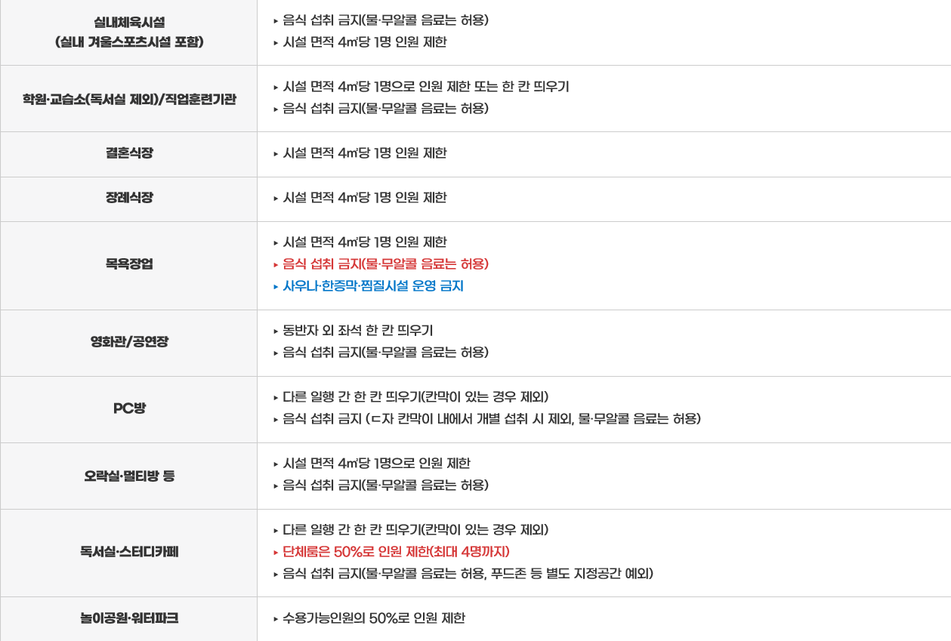Click the 오락실·멀티방 등 row header
951x641 pixels.
click(129, 476)
